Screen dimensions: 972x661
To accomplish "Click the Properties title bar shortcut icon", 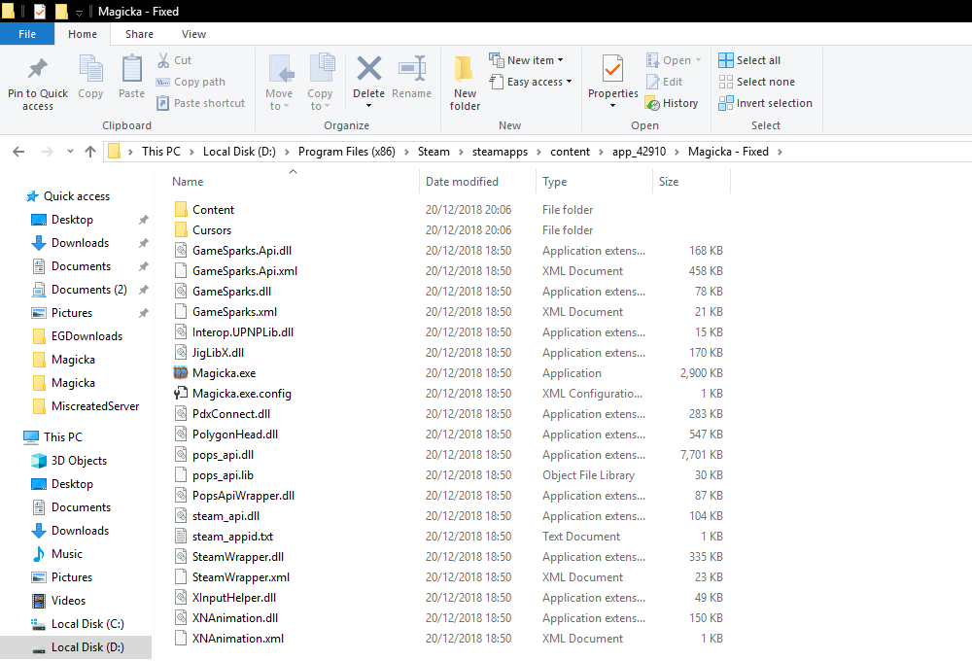I will [39, 11].
